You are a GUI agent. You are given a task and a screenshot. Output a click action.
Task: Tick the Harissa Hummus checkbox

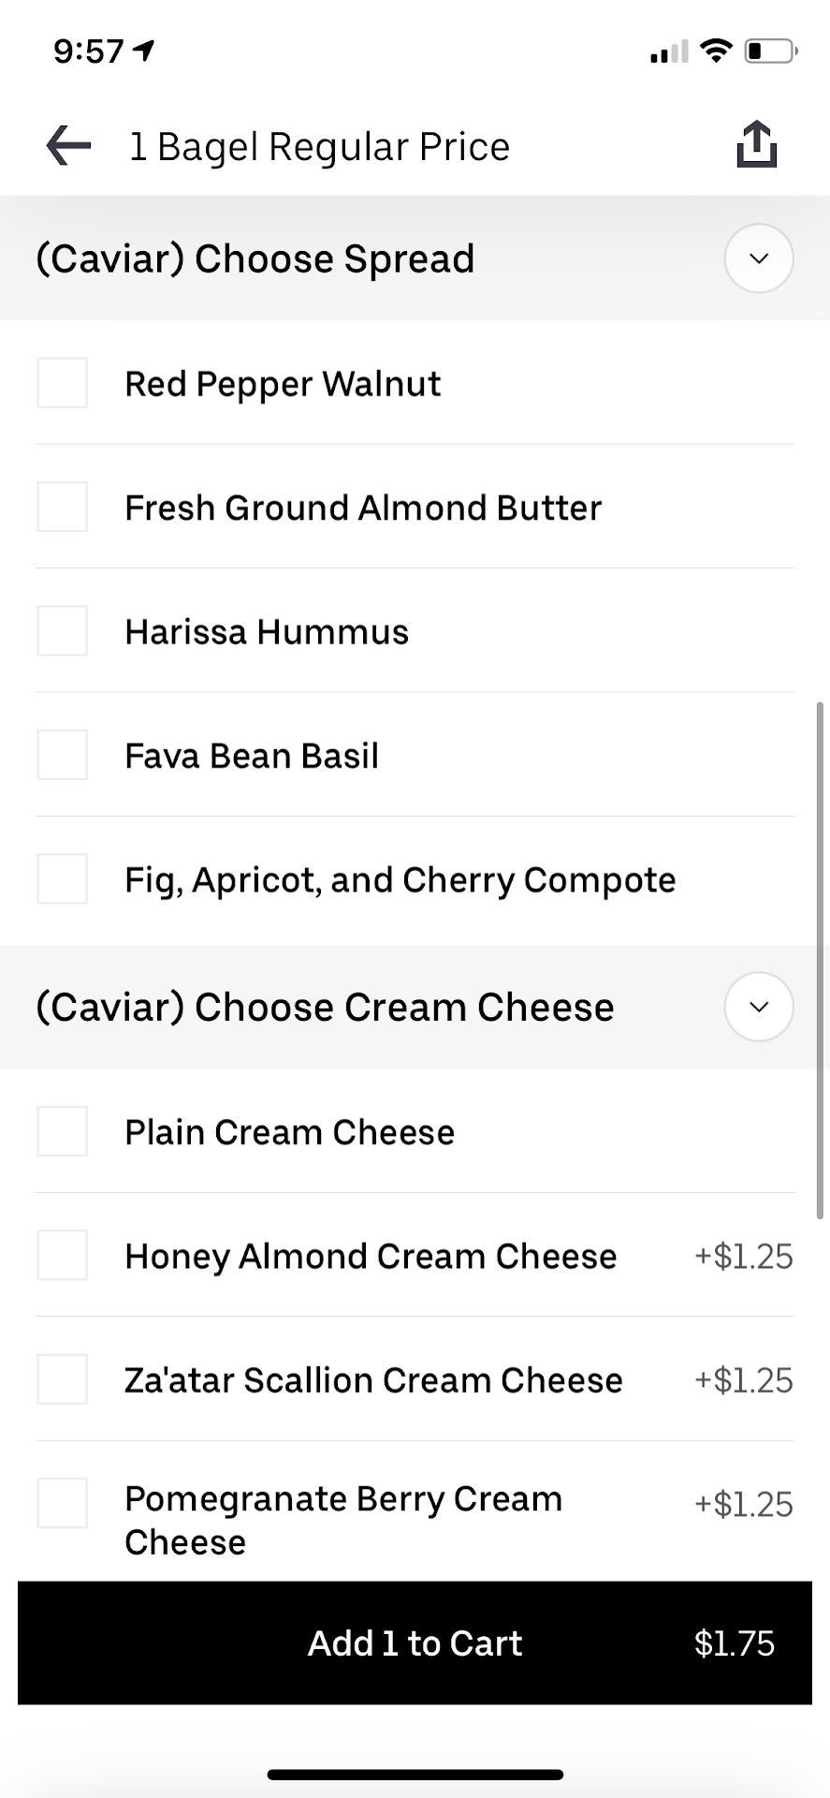(62, 630)
